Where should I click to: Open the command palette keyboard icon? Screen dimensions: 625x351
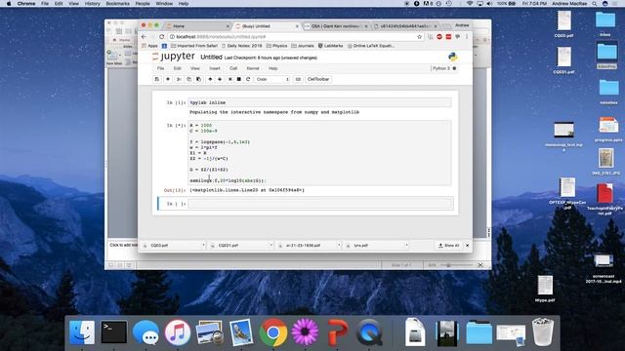tap(298, 79)
